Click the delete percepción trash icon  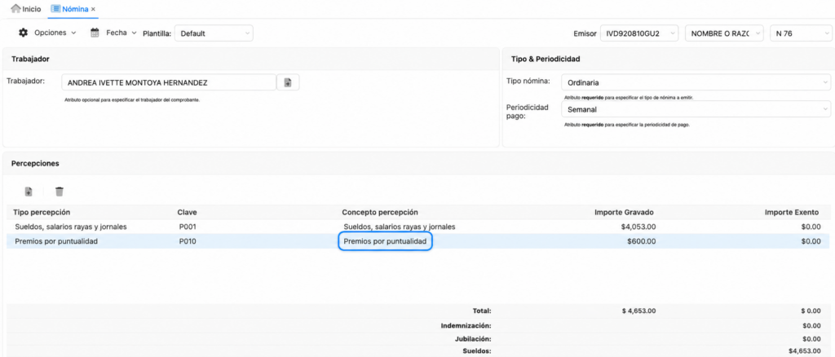(60, 192)
